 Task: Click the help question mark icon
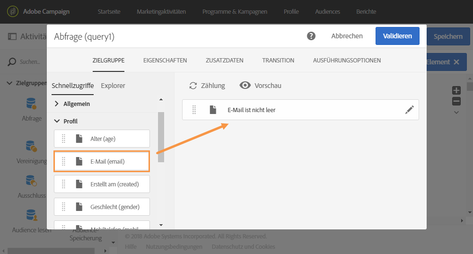point(311,36)
